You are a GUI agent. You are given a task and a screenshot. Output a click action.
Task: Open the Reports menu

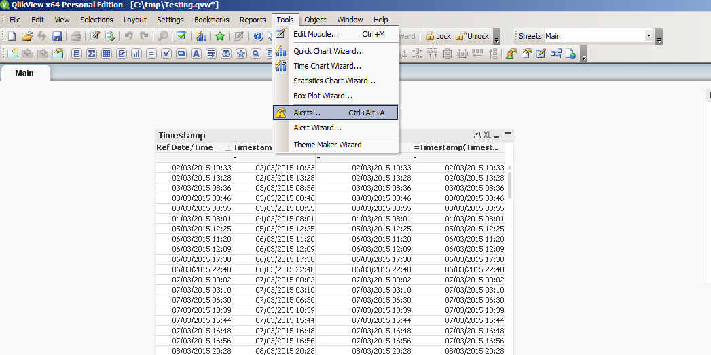[x=253, y=20]
